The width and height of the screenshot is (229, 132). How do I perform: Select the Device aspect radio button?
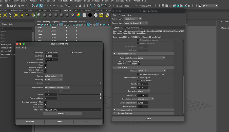point(138,81)
